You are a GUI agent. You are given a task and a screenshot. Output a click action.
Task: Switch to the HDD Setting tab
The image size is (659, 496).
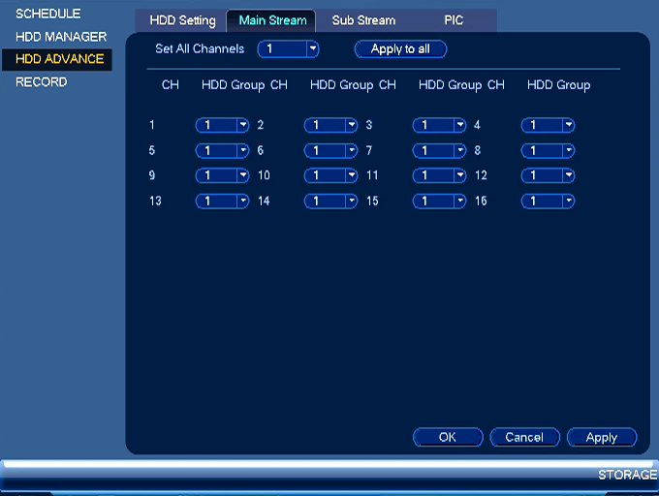click(182, 20)
